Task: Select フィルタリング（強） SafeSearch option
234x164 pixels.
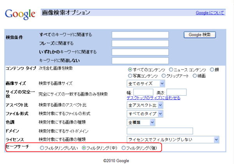Action: click(x=124, y=148)
